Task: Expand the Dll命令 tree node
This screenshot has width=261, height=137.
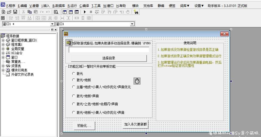Action: coord(3,53)
